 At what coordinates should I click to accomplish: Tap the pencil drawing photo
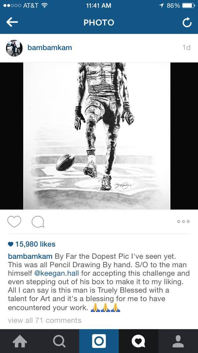coord(97,136)
